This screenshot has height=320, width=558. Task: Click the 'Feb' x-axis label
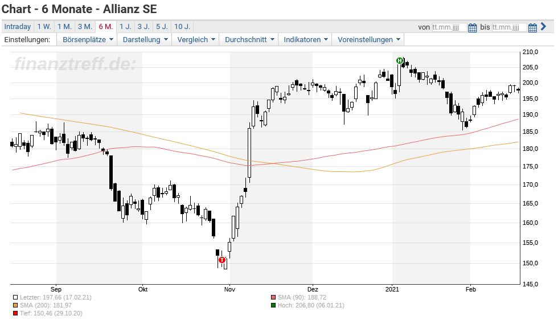(470, 289)
